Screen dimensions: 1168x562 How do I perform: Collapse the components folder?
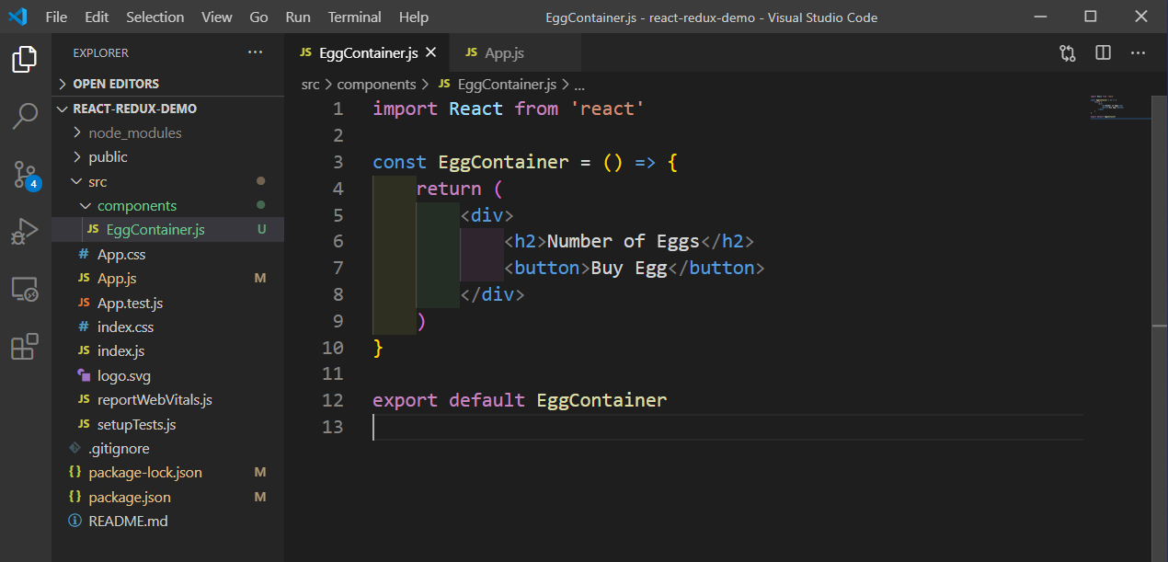[167, 205]
